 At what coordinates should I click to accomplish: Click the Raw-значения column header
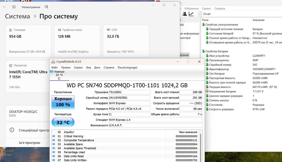188,132
